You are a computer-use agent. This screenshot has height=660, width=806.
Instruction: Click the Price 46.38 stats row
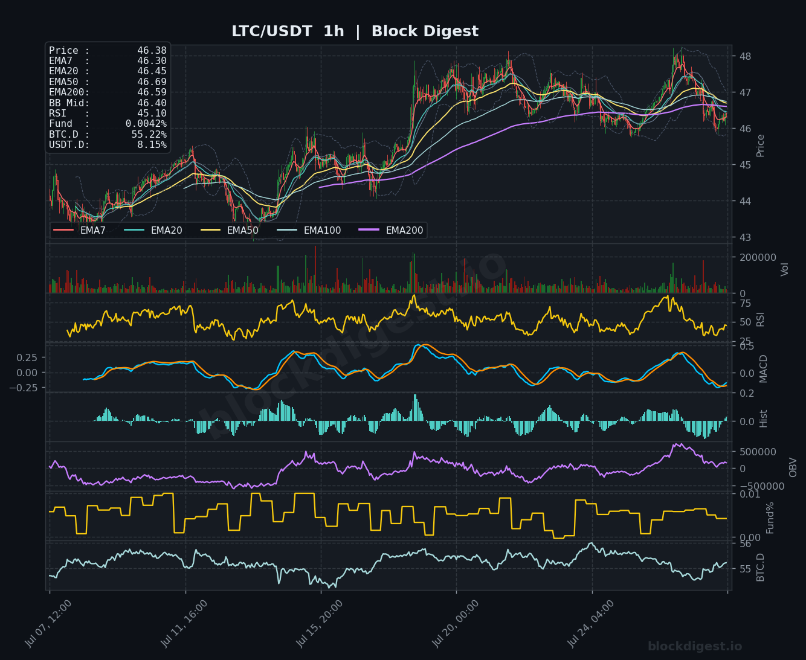coord(108,51)
